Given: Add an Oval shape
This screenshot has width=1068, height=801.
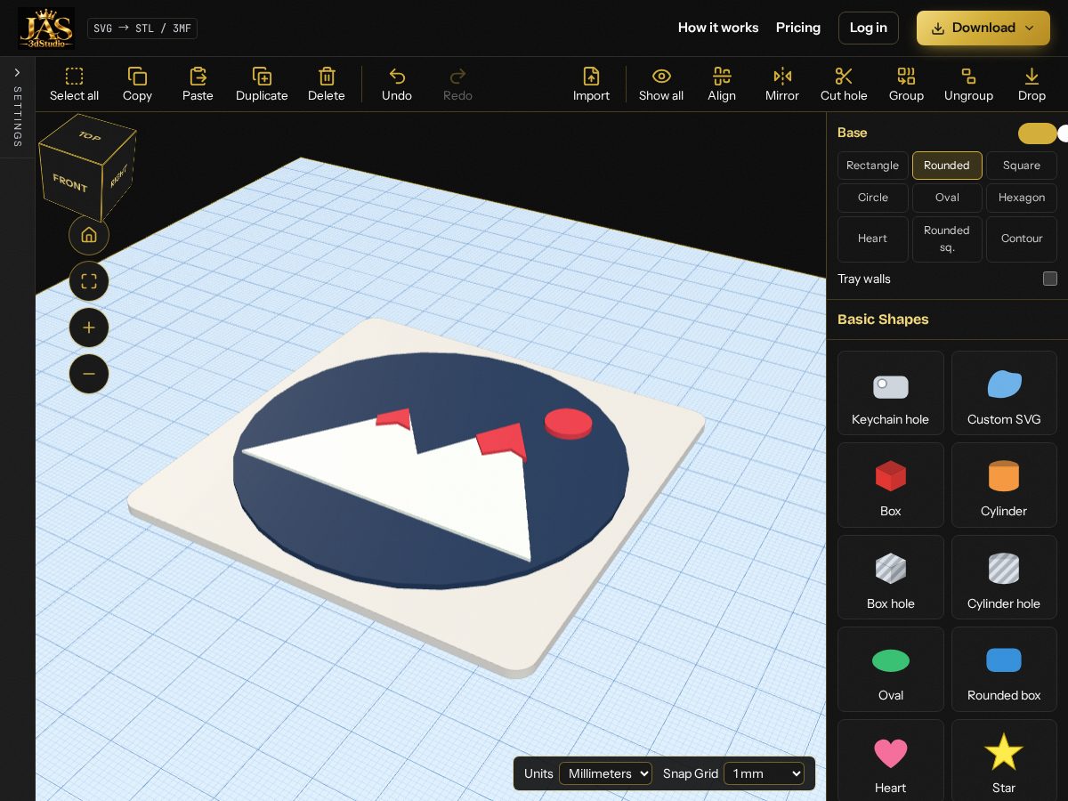Looking at the screenshot, I should coord(890,669).
